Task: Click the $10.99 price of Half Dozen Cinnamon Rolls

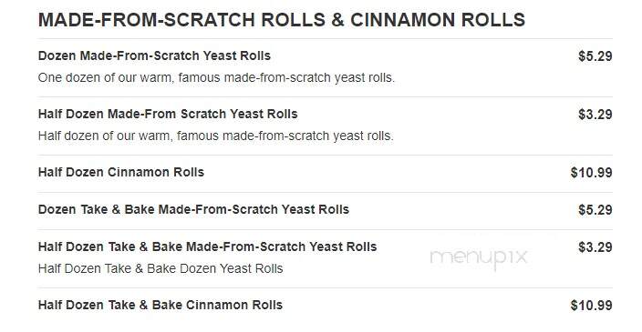Action: tap(592, 172)
